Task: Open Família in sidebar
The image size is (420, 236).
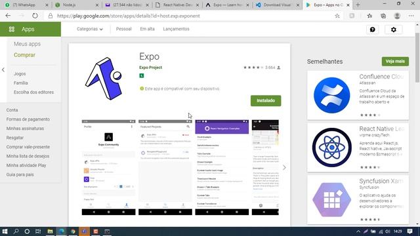Action: point(20,83)
